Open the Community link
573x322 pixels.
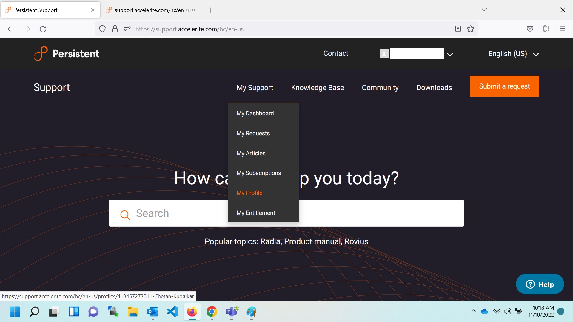coord(380,88)
